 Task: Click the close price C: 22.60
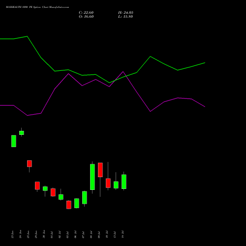[x=86, y=13]
